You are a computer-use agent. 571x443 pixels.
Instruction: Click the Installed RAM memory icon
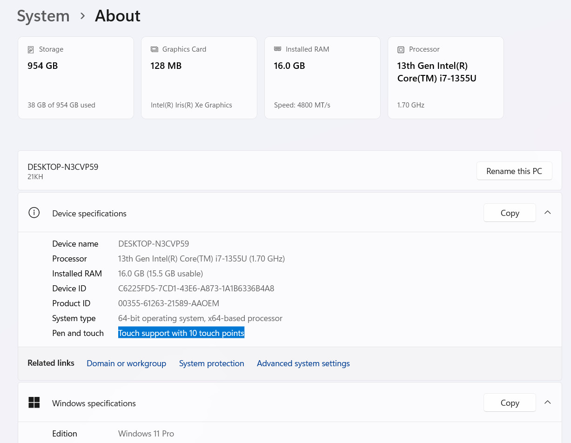(278, 49)
